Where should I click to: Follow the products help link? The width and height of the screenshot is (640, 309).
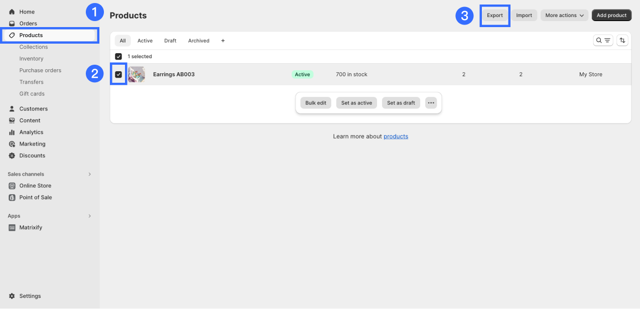[x=396, y=136]
